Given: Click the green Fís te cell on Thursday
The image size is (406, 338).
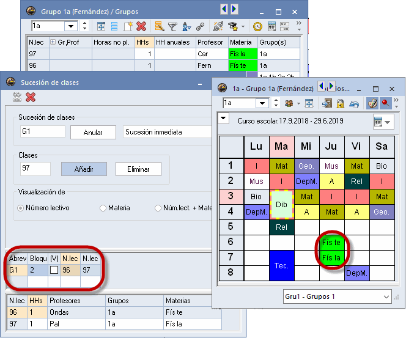Looking at the screenshot, I should [x=331, y=243].
